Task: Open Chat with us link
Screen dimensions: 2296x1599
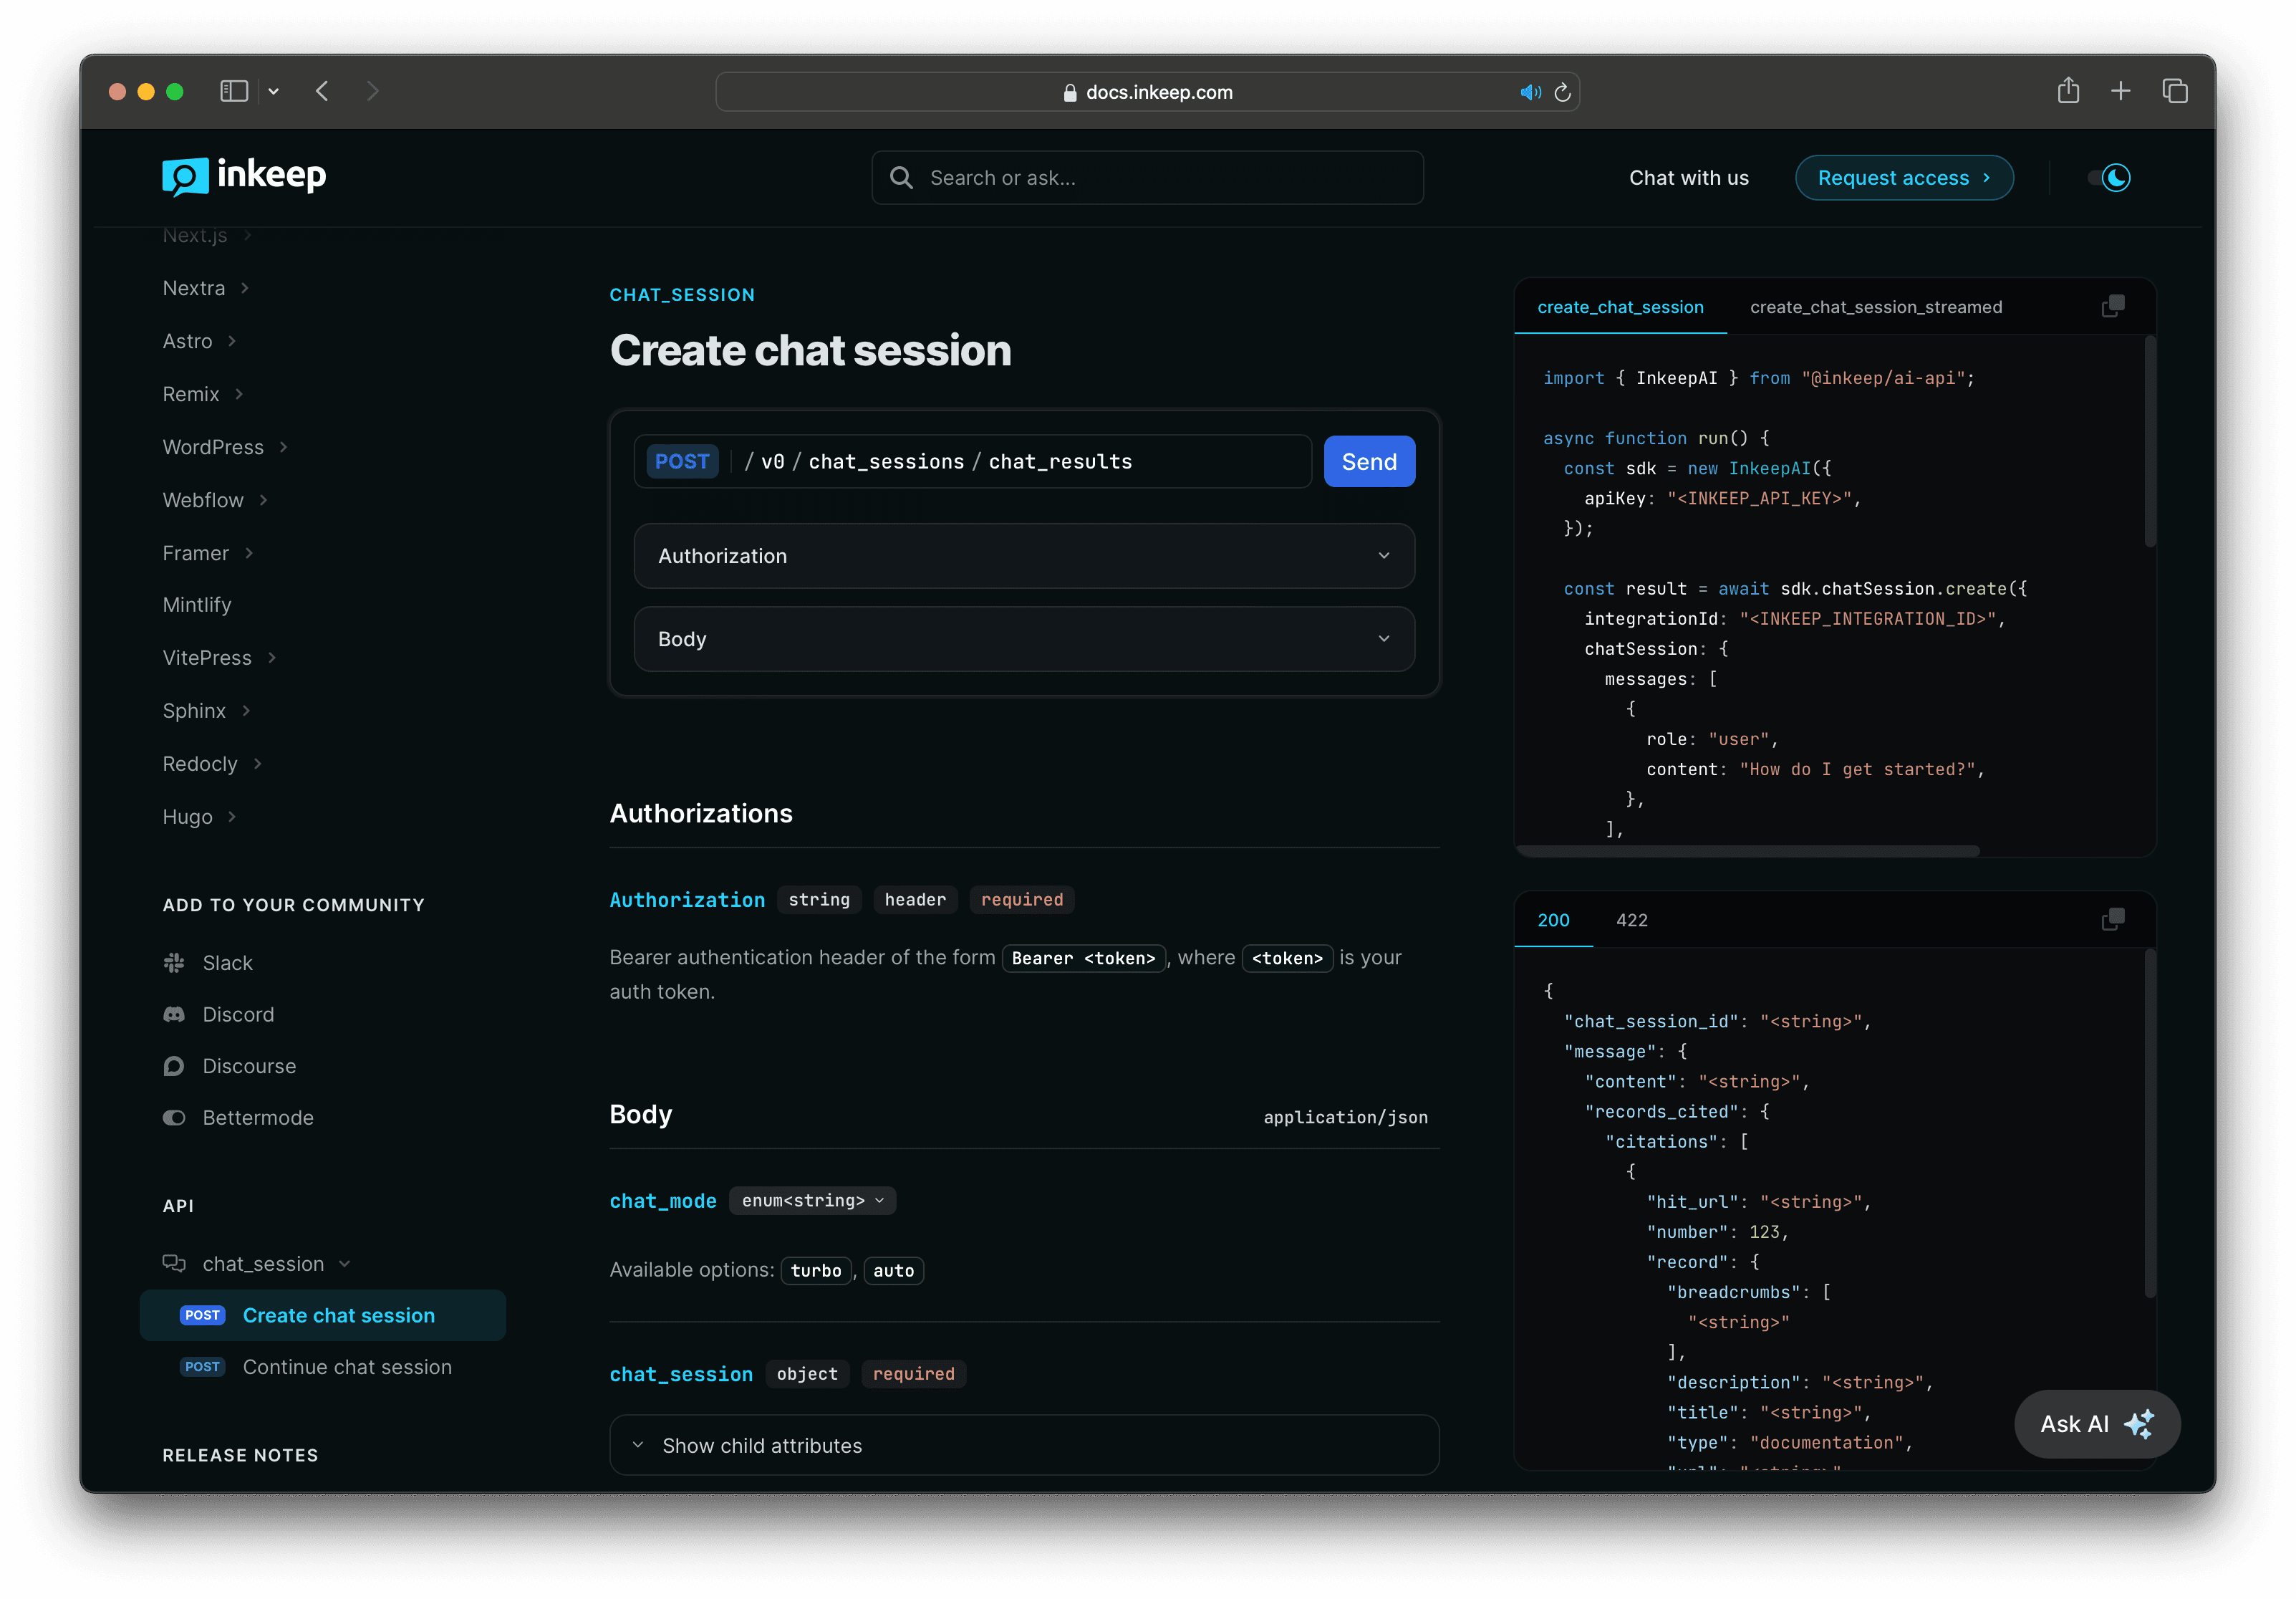Action: pyautogui.click(x=1689, y=178)
